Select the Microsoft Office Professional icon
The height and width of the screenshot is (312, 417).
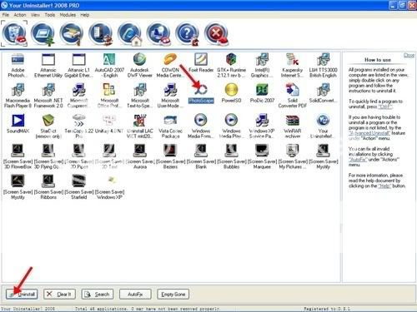tap(109, 89)
